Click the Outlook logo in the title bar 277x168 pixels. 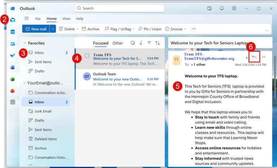pyautogui.click(x=13, y=9)
